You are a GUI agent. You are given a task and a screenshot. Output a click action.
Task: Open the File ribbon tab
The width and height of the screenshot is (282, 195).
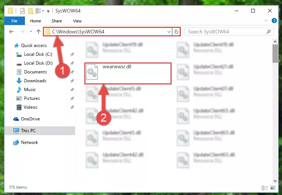[x=14, y=21]
